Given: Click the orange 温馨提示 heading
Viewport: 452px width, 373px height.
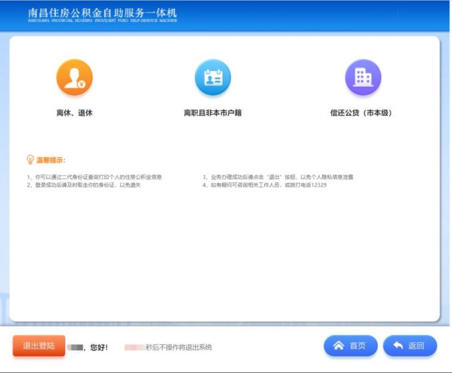Looking at the screenshot, I should [x=51, y=160].
